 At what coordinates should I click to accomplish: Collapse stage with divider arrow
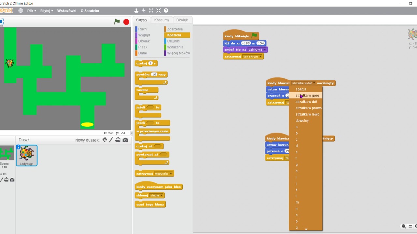click(x=132, y=133)
